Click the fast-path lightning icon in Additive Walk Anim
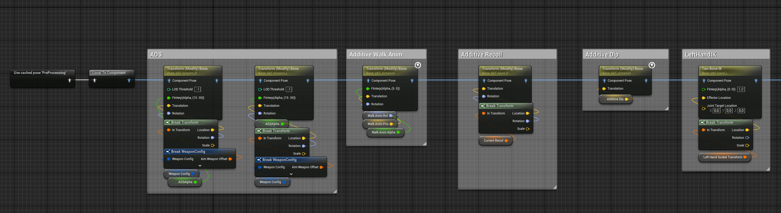 click(418, 65)
